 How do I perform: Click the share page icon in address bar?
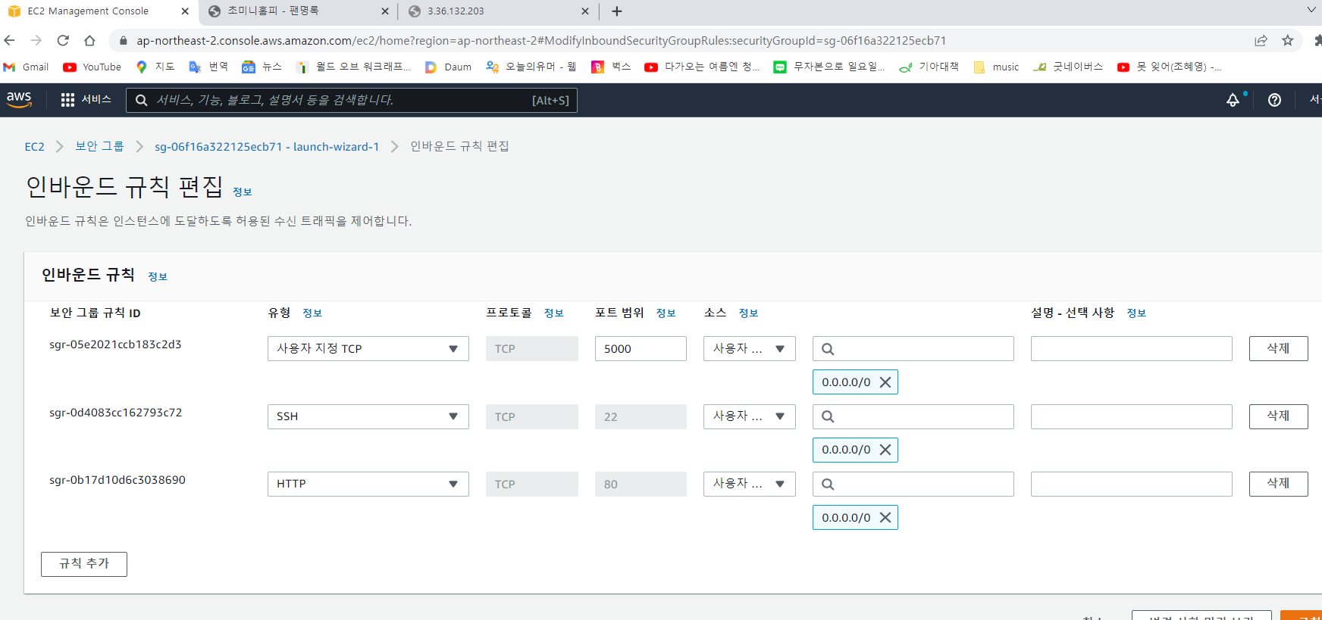pyautogui.click(x=1261, y=40)
